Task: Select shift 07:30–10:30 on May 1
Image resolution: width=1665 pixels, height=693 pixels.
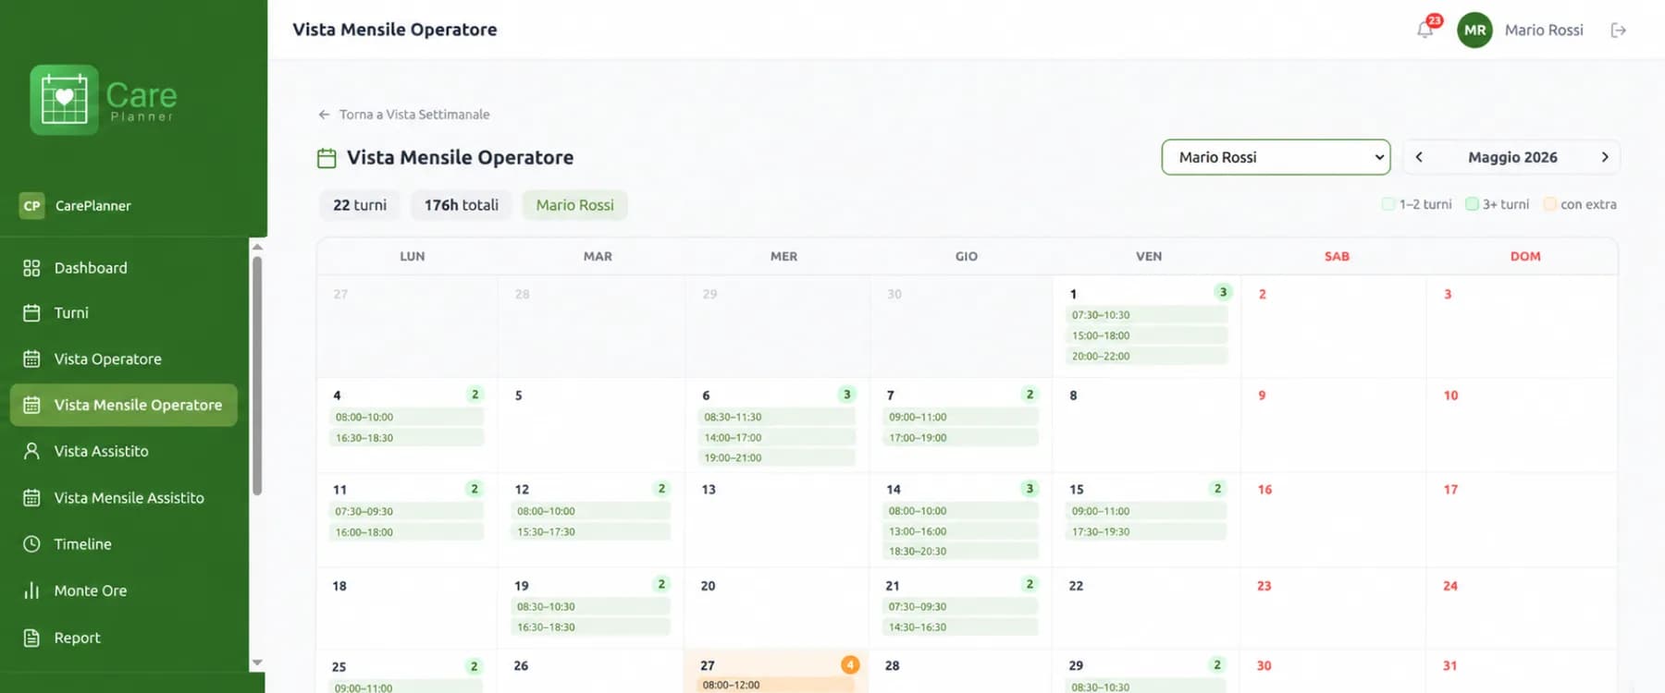Action: [x=1146, y=315]
